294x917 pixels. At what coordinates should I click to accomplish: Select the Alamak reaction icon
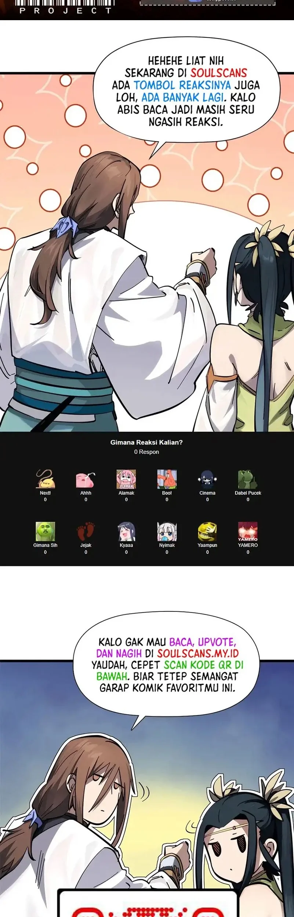pyautogui.click(x=126, y=479)
